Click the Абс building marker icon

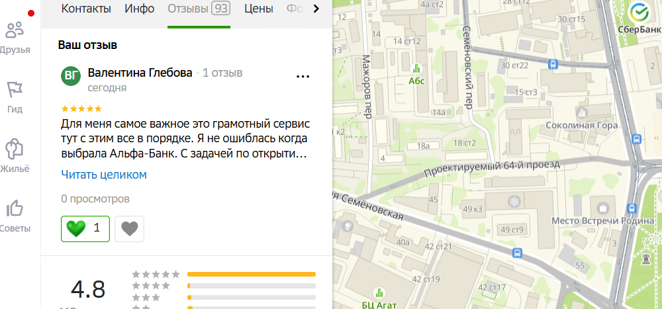coord(416,67)
